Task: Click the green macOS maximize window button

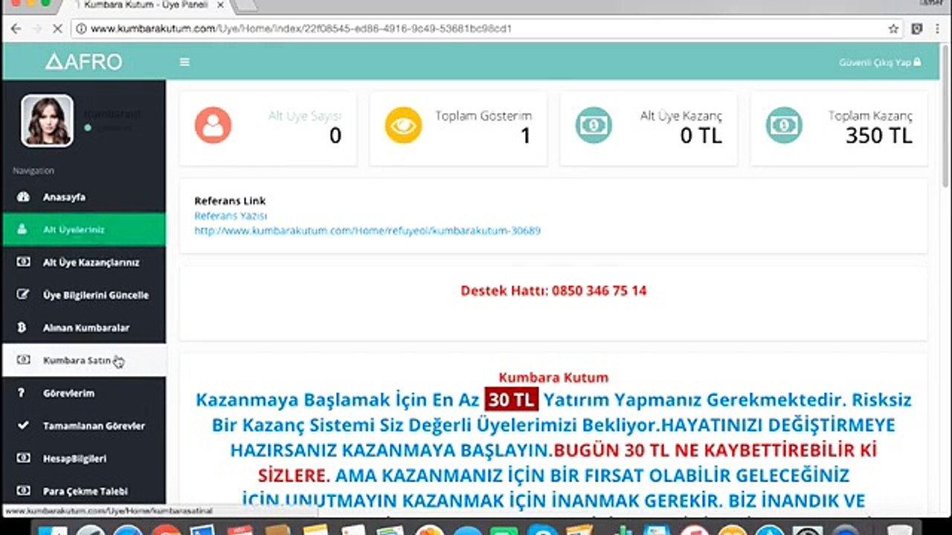Action: pyautogui.click(x=46, y=2)
